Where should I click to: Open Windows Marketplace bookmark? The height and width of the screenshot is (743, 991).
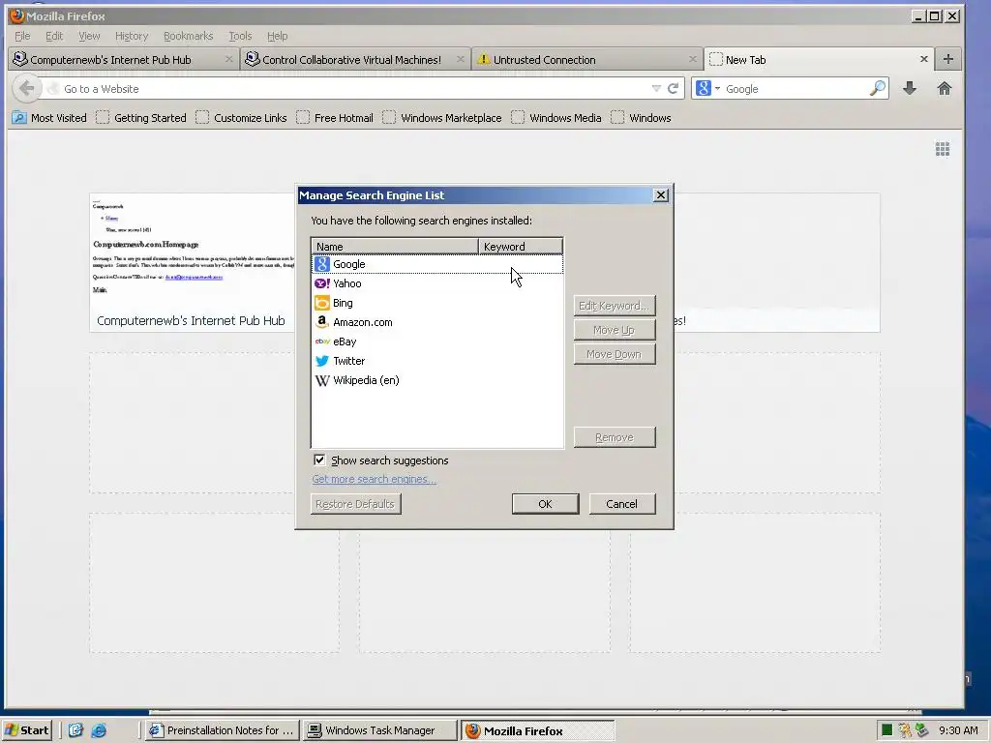(442, 117)
